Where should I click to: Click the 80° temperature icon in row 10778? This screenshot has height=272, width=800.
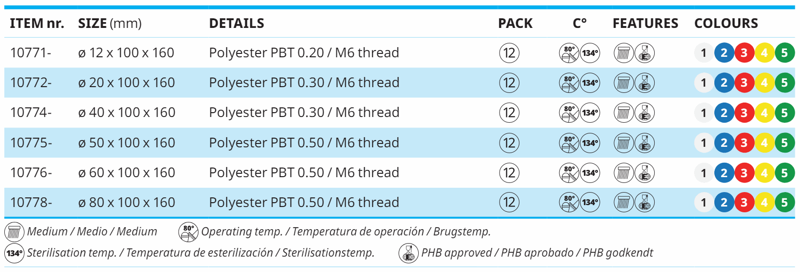[x=569, y=203]
